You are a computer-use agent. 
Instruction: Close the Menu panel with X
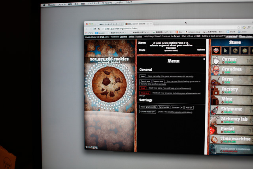204,59
